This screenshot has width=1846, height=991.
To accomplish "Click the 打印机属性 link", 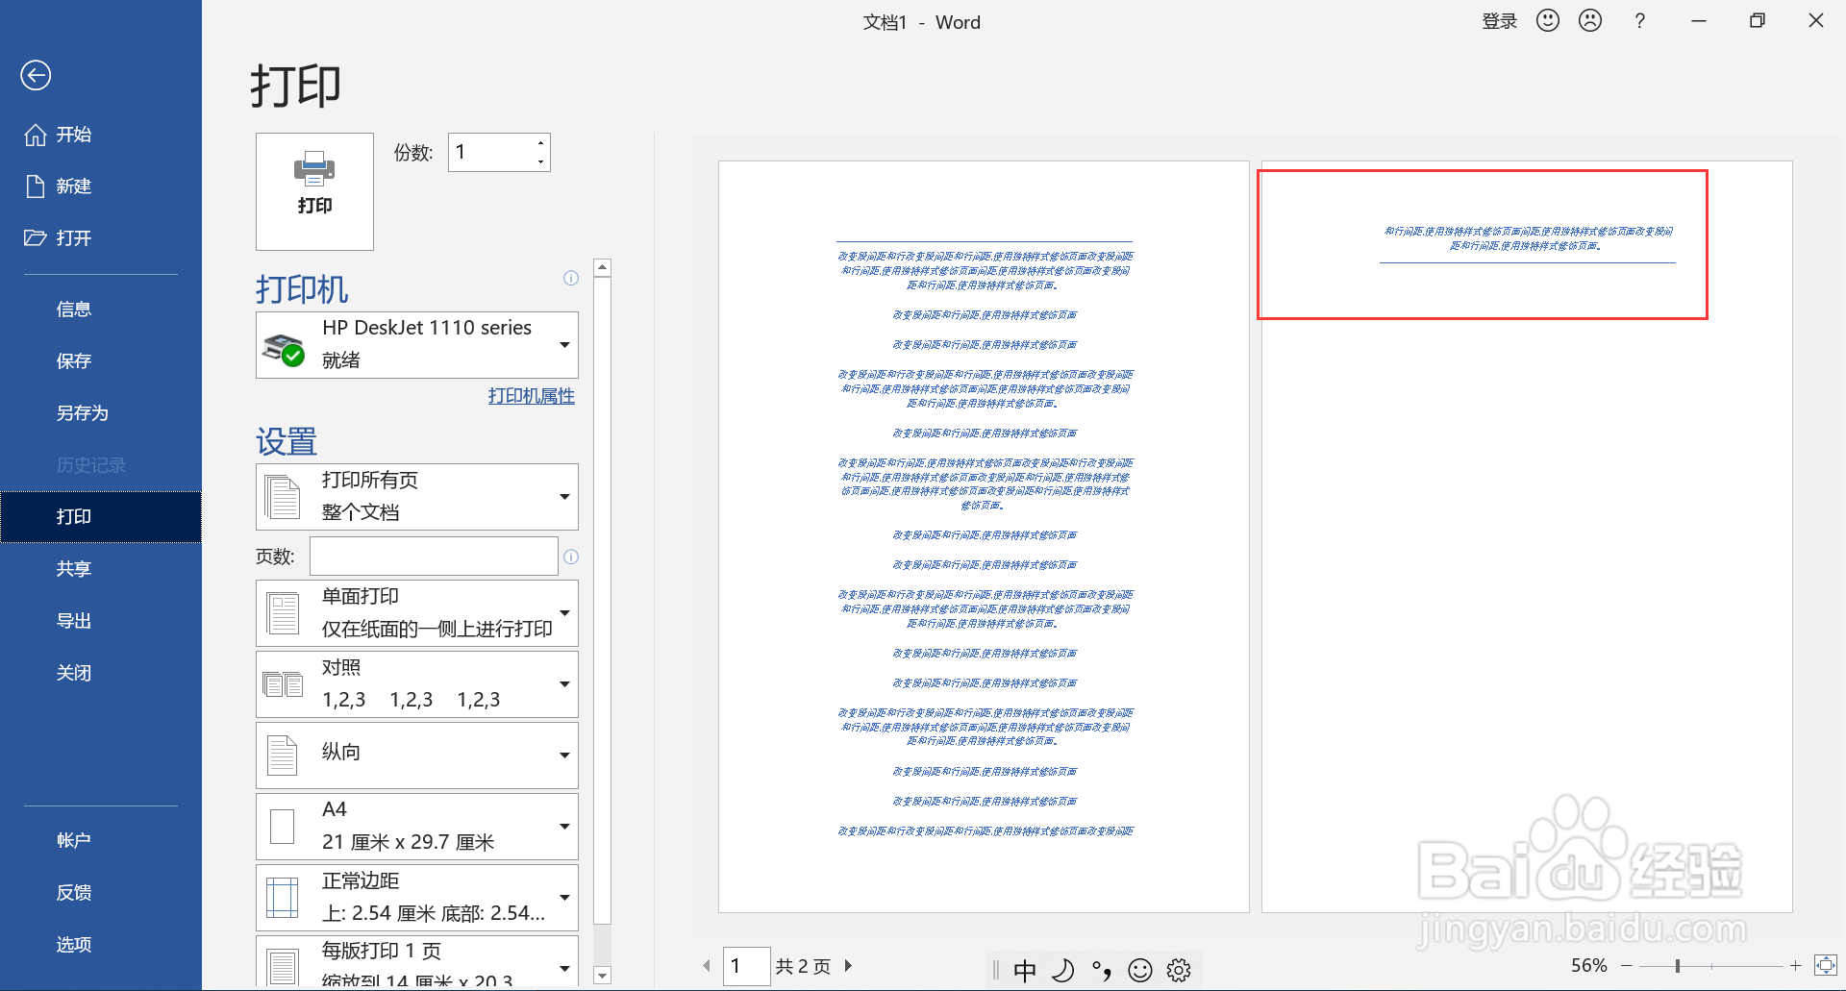I will [x=531, y=396].
